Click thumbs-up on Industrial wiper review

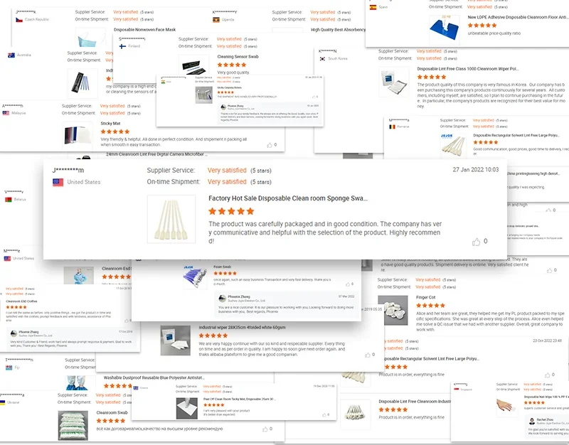coord(368,355)
